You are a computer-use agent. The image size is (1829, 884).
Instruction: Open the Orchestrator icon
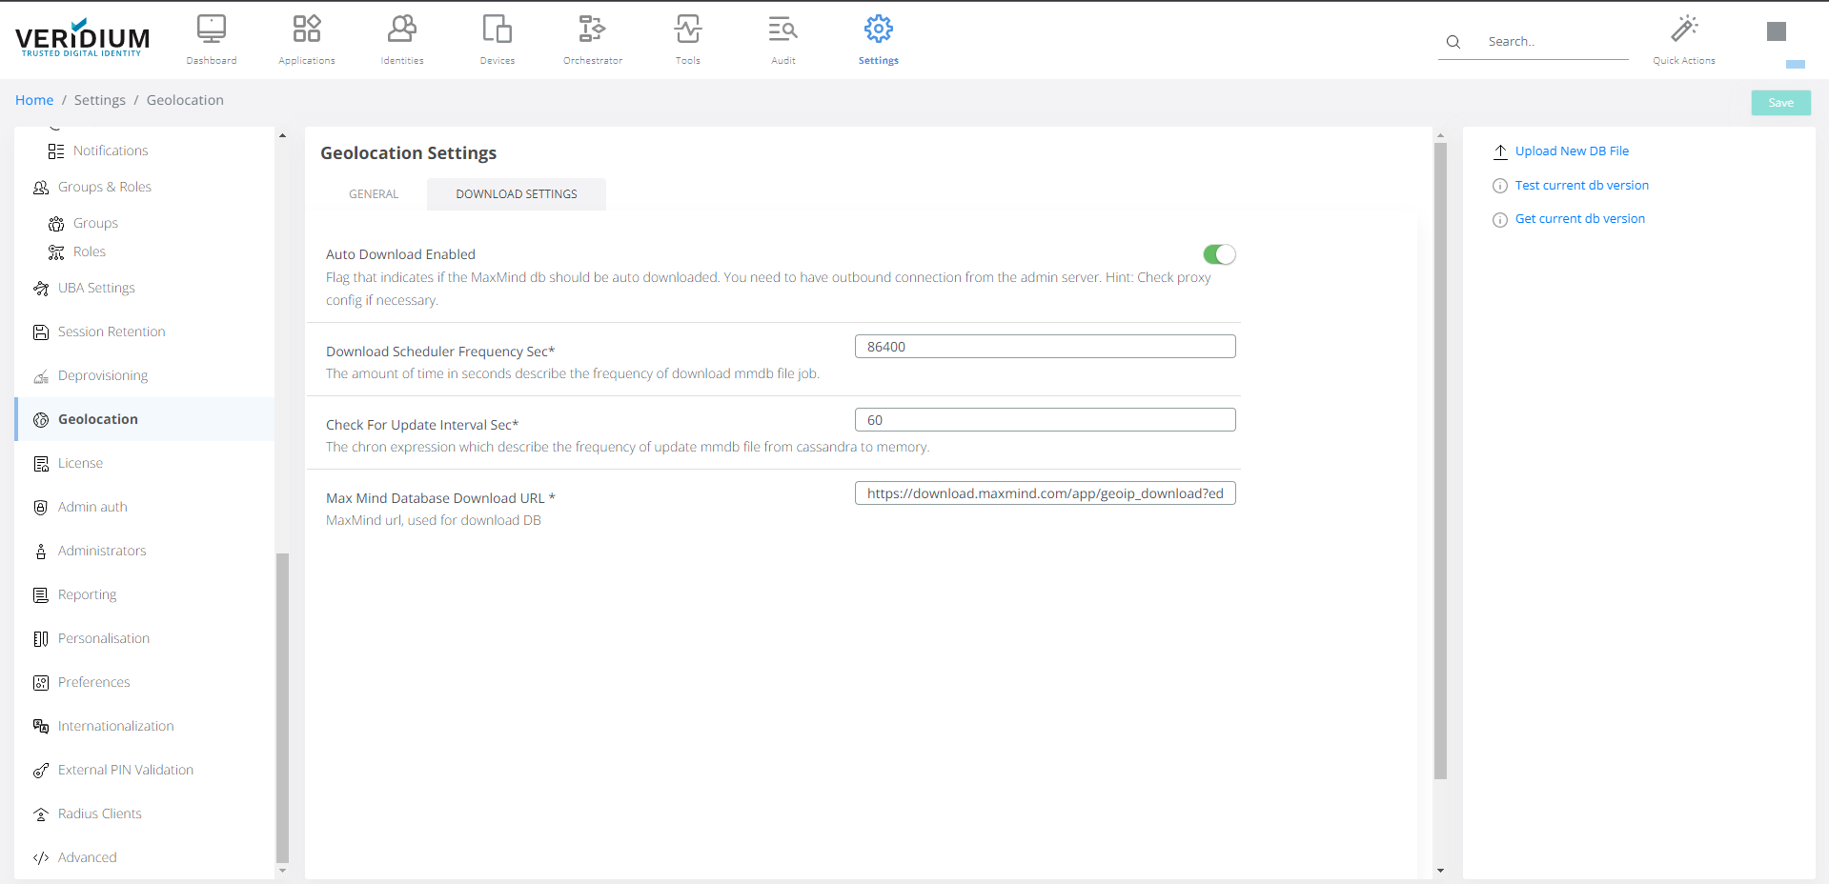pos(592,30)
